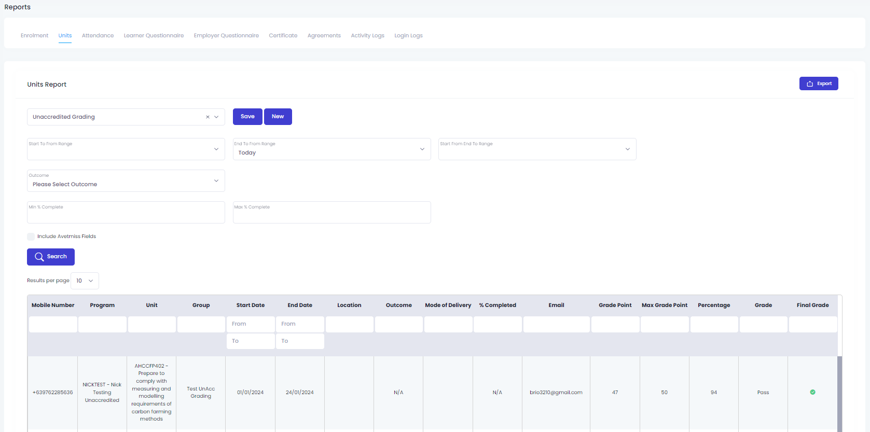Image resolution: width=870 pixels, height=432 pixels.
Task: Click the Pass grade cell
Action: (763, 393)
